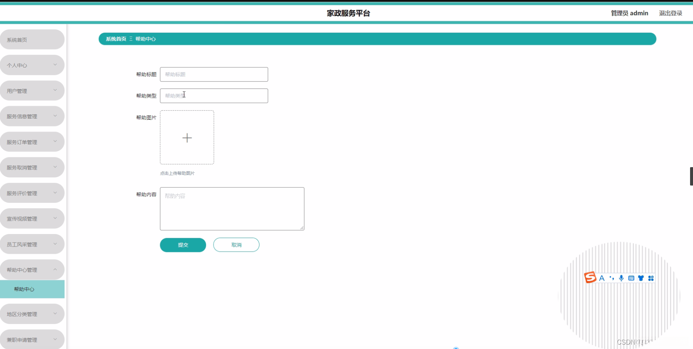Viewport: 693px width, 349px height.
Task: Expand the 服务订单管理 sidebar menu
Action: tap(32, 142)
